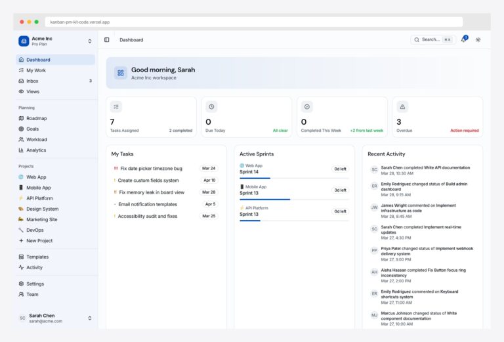Click the +2 from last week label
Viewport: 504px width, 342px height.
click(x=367, y=131)
